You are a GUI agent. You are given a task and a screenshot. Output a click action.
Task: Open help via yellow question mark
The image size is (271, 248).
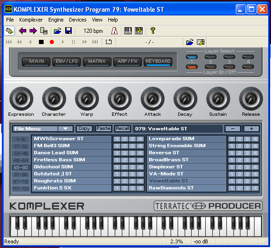tap(152, 30)
